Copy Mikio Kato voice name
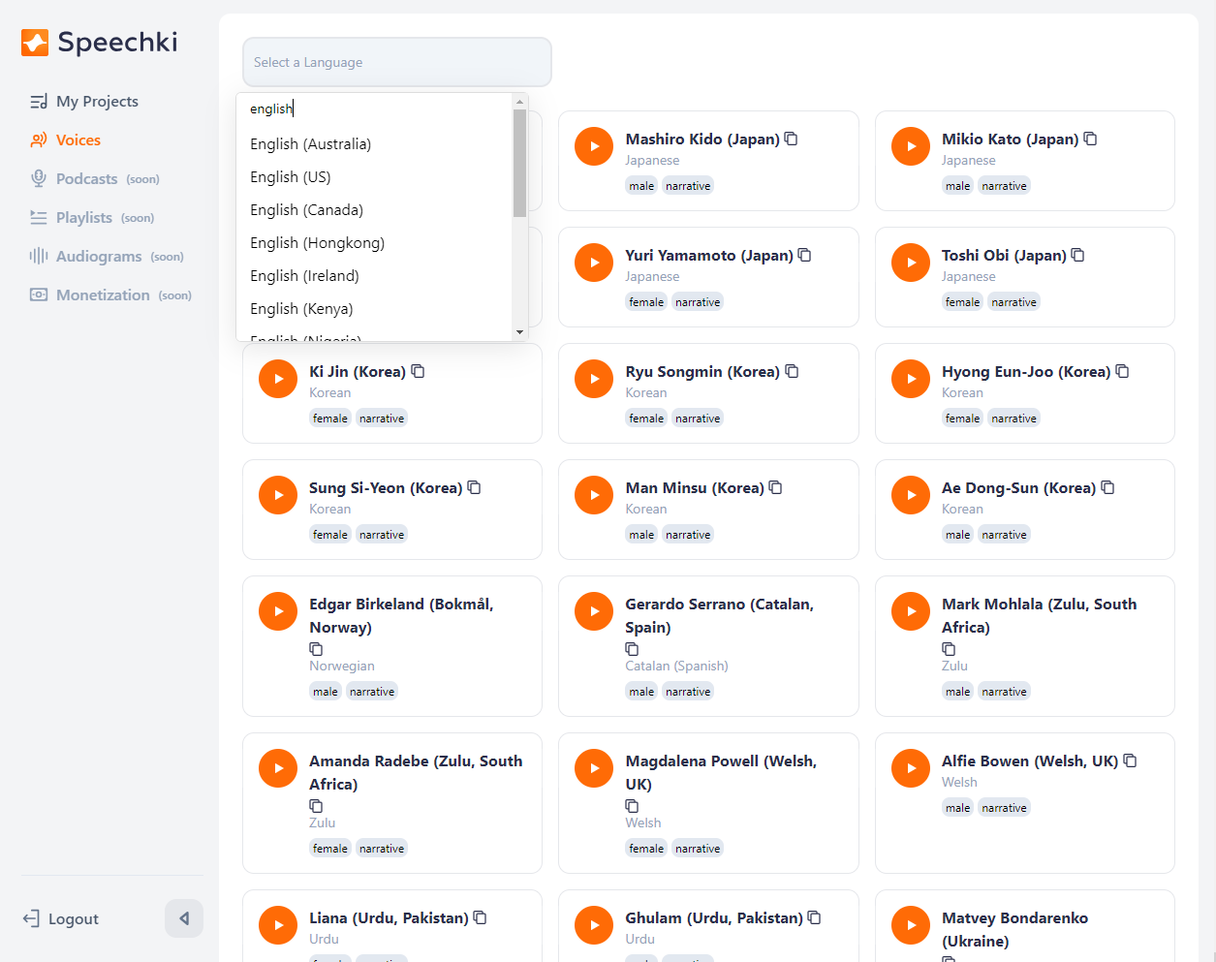Screen dimensions: 1216x962 [1091, 139]
